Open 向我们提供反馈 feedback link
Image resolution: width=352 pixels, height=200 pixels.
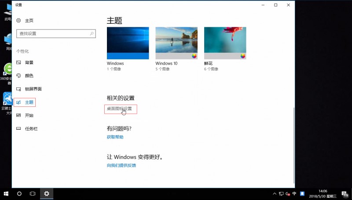121,165
